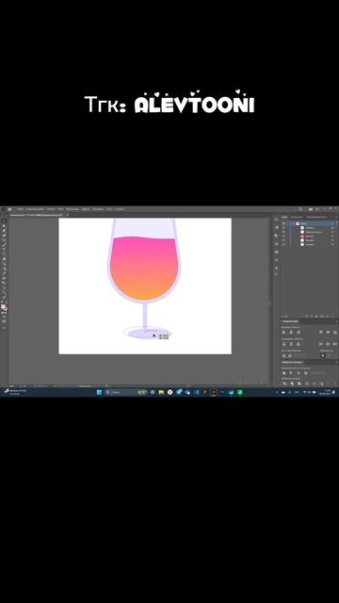Hide the sublayer with the pink thumbnail
Viewport: 339px width, 603px height.
click(283, 236)
